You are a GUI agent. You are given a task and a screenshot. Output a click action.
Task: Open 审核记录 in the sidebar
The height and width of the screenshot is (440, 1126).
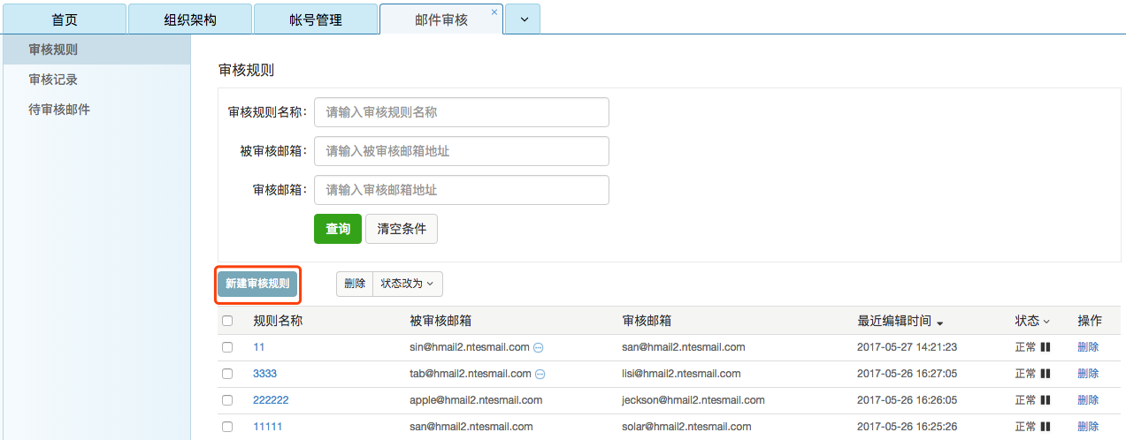pyautogui.click(x=53, y=80)
